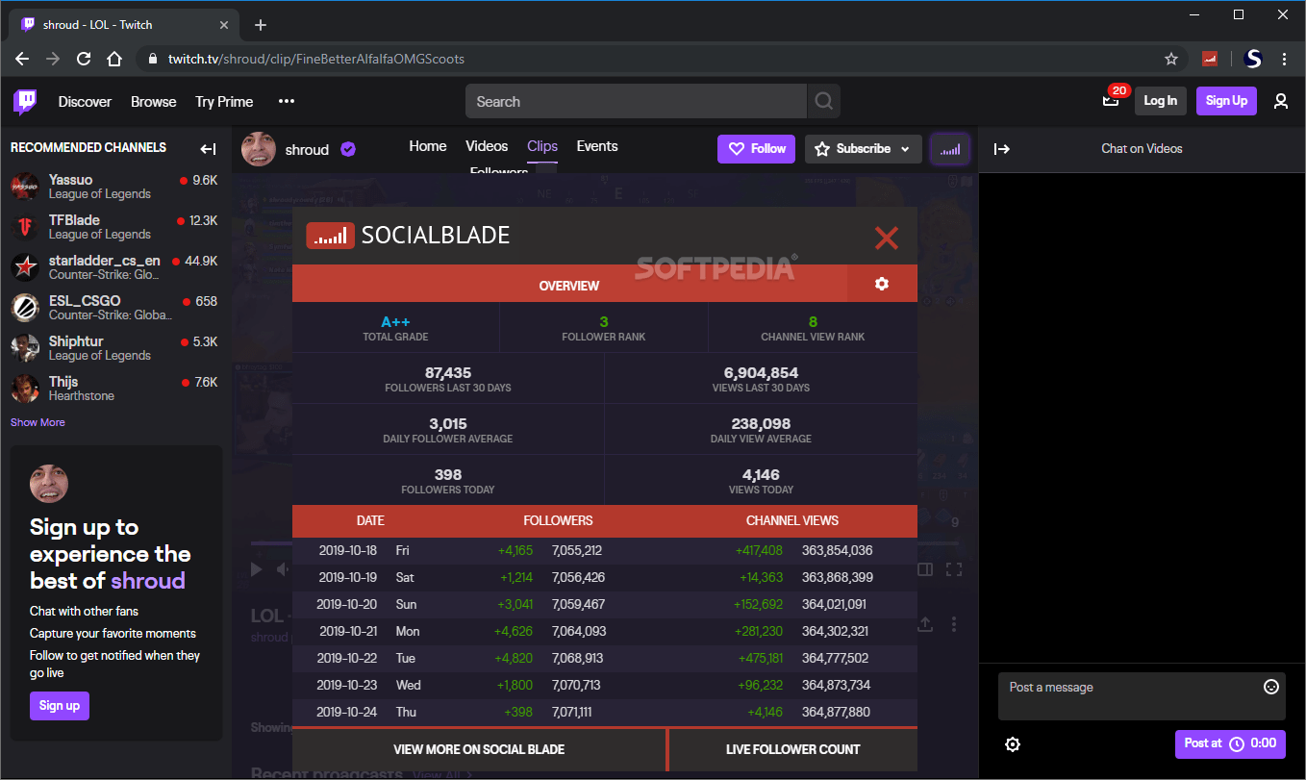
Task: Open the emote picker in chat
Action: (x=1271, y=687)
